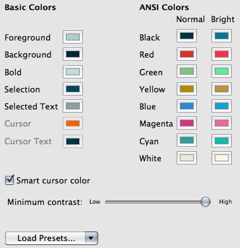Viewport: 240px width, 248px height.
Task: Click the Magenta row label
Action: point(156,124)
